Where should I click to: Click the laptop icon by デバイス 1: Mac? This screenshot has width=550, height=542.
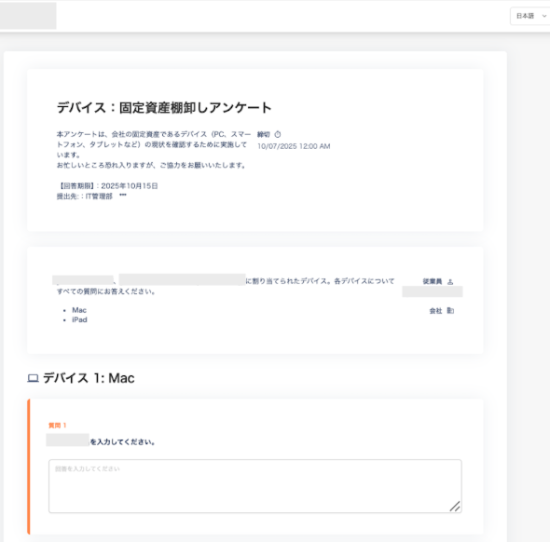(33, 378)
